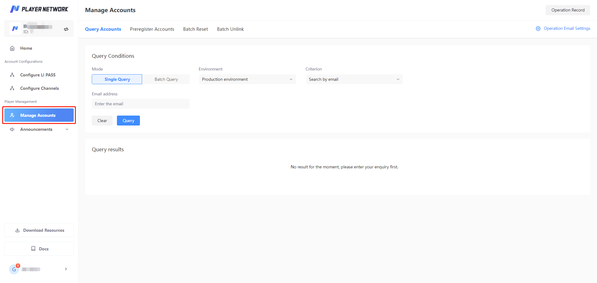Open Configure LI PASS in the sidebar
The height and width of the screenshot is (283, 597).
click(x=38, y=75)
